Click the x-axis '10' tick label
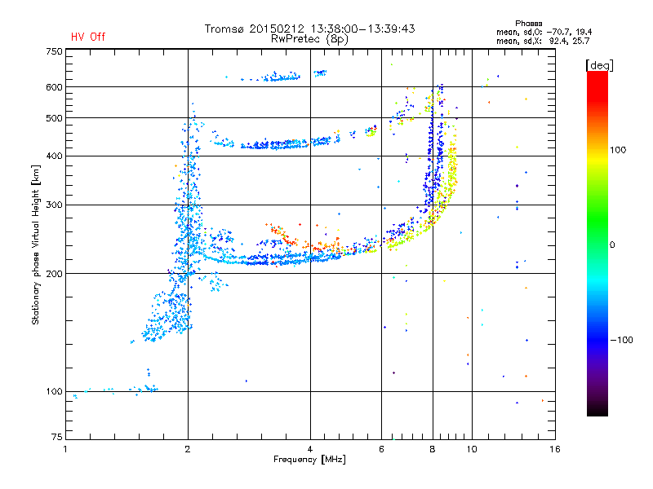Viewport: 653px width, 489px height. coord(472,449)
